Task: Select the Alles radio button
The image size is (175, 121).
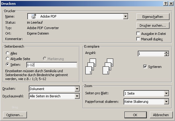Action: click(x=8, y=53)
